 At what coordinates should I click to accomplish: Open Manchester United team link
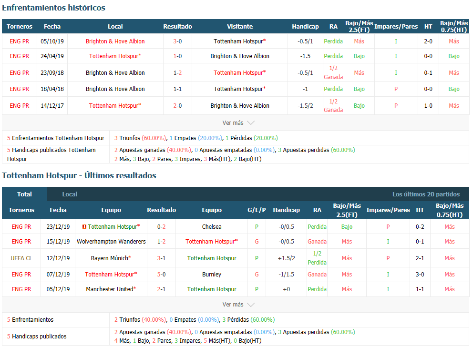click(x=111, y=289)
